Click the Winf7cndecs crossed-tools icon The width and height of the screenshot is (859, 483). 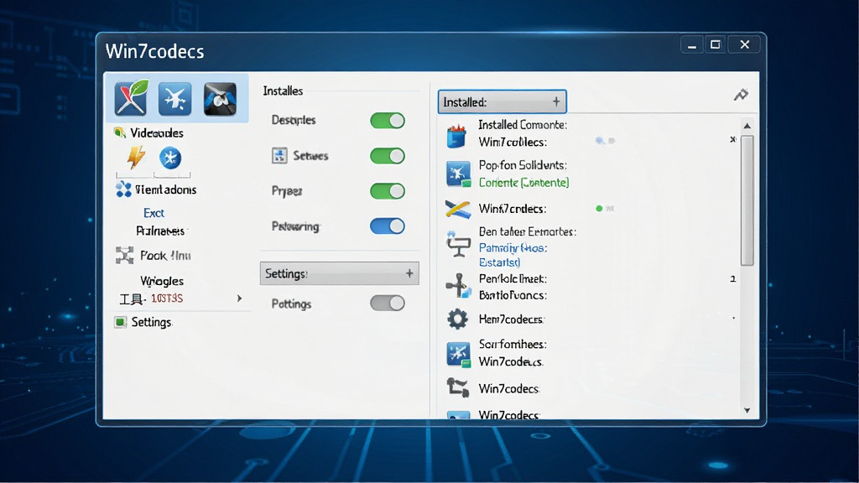[x=457, y=209]
